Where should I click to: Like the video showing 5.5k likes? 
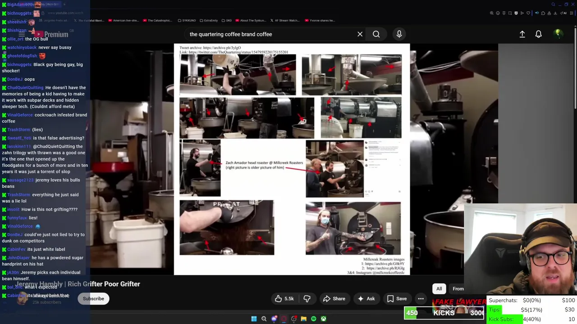[x=284, y=299]
